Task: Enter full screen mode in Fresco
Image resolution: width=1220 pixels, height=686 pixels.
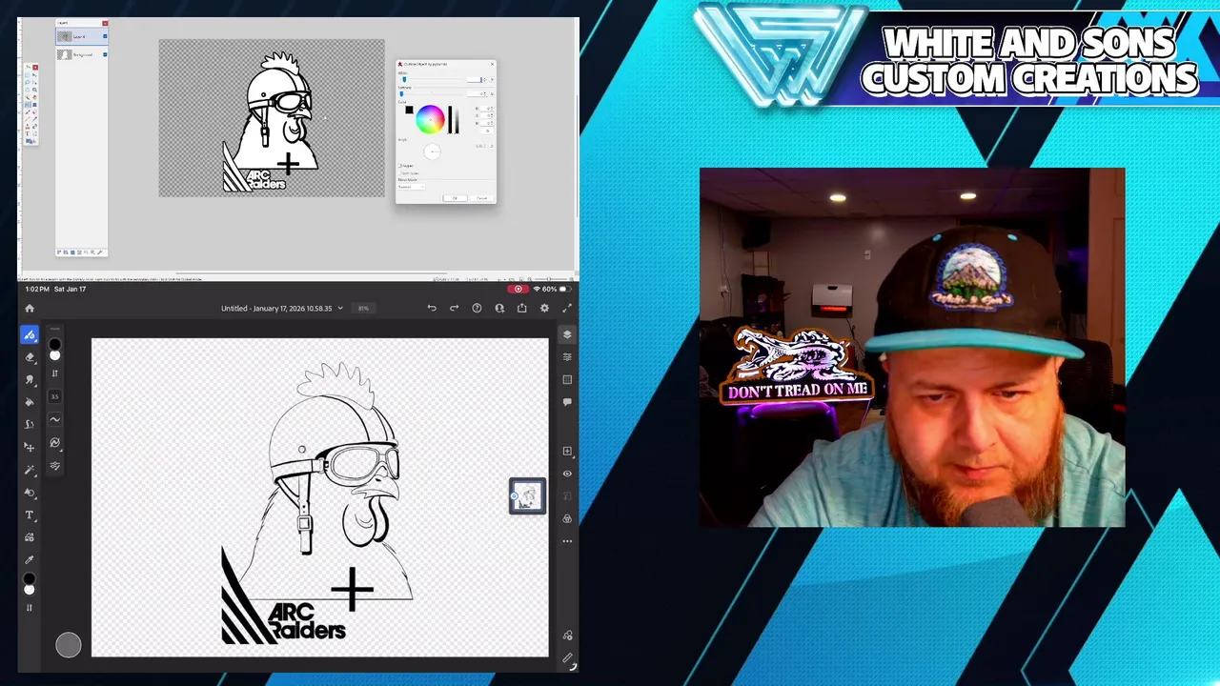Action: pos(567,308)
